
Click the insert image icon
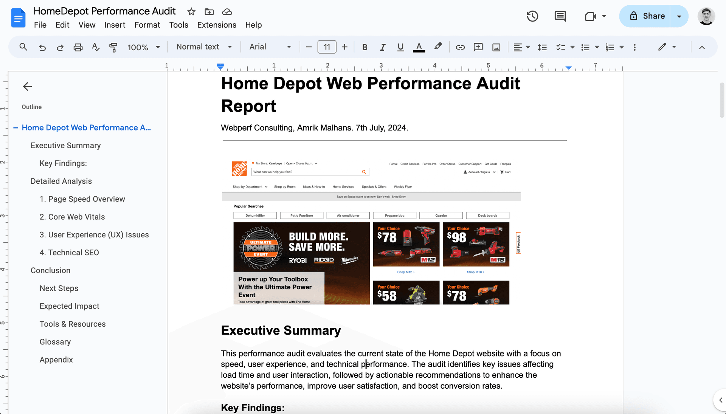(x=496, y=47)
